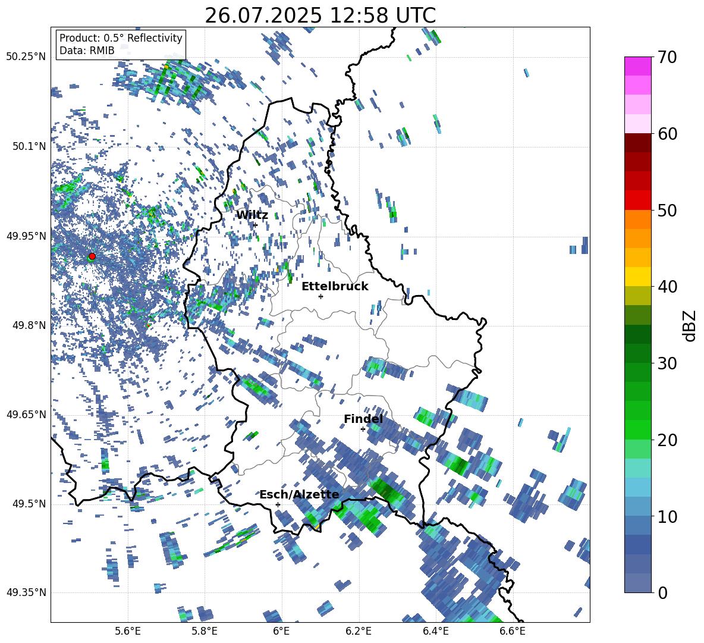704x643 pixels.
Task: Click the 6.6°E longitude label
Action: point(513,631)
